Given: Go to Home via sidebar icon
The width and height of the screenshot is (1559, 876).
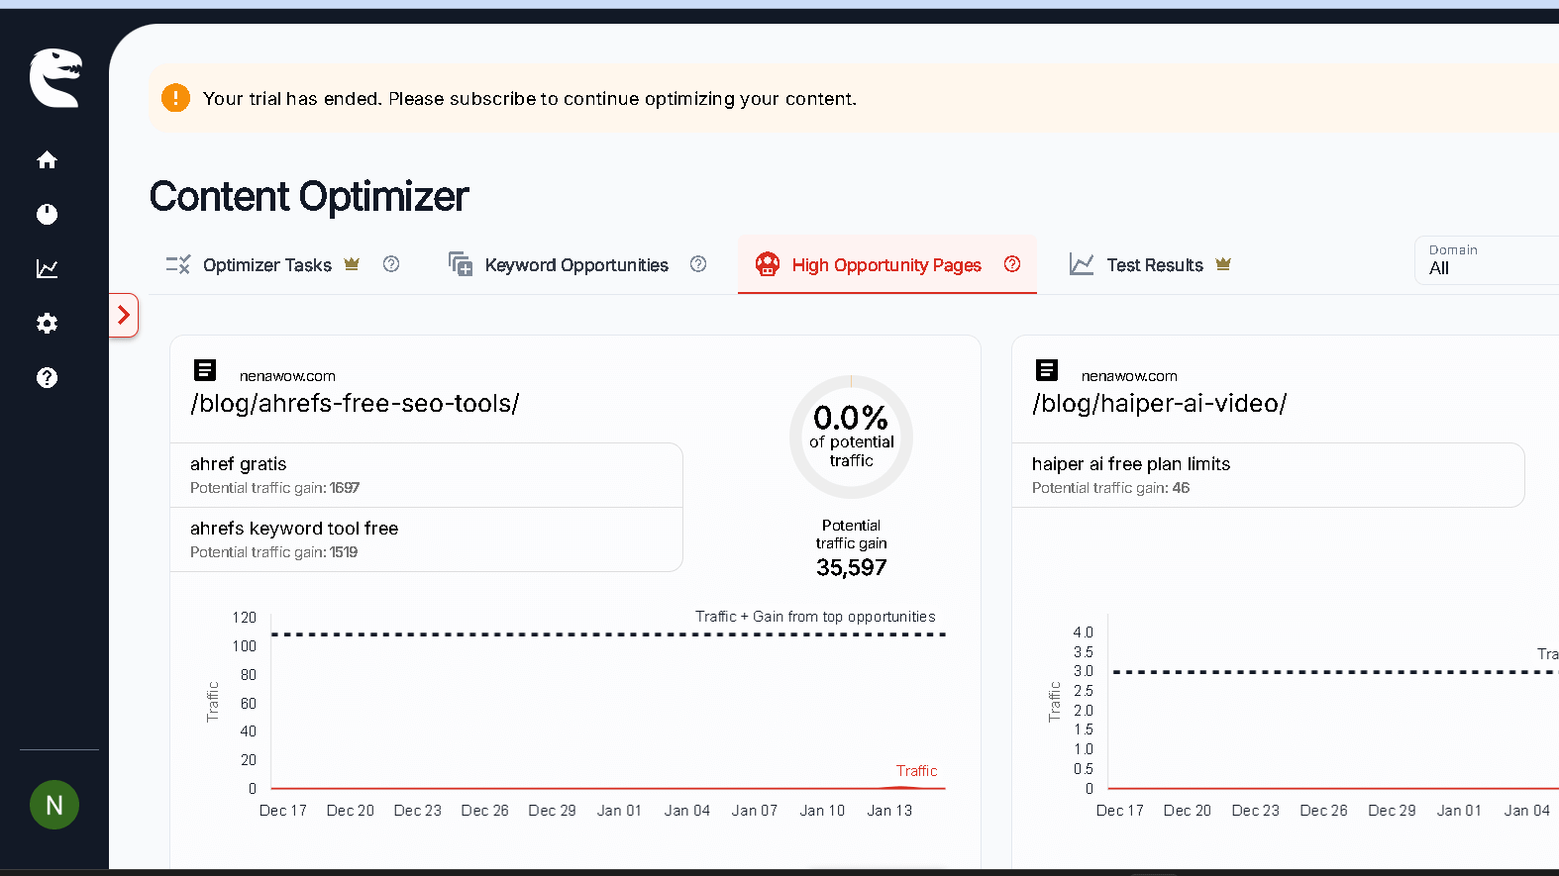Looking at the screenshot, I should point(47,159).
